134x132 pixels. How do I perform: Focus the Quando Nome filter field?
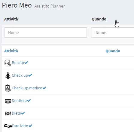point(113,32)
